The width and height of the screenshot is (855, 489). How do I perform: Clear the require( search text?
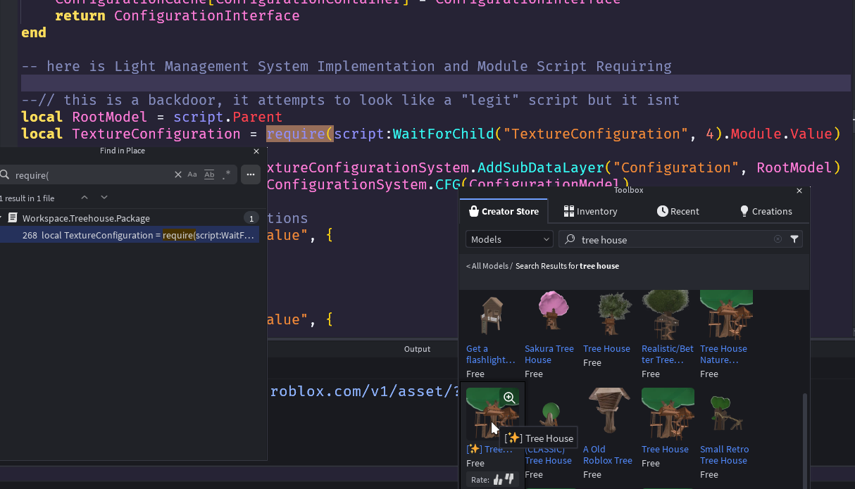coord(178,174)
